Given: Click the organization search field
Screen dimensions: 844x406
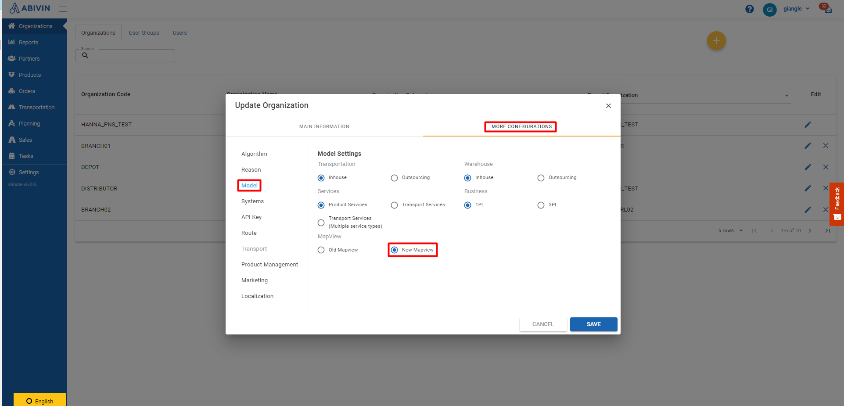Looking at the screenshot, I should (x=125, y=56).
